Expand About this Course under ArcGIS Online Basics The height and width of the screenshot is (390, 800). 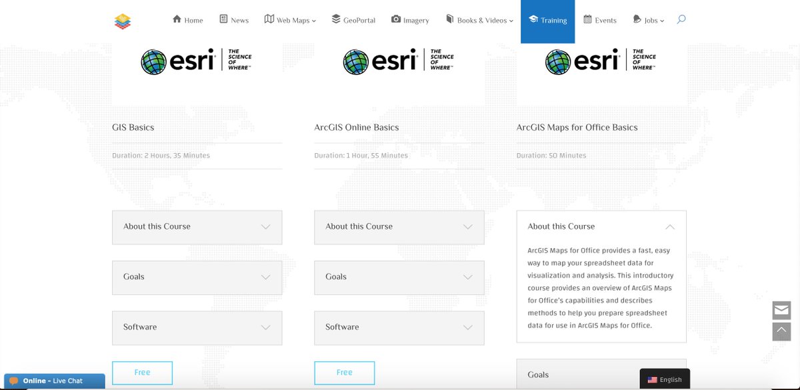tap(399, 227)
